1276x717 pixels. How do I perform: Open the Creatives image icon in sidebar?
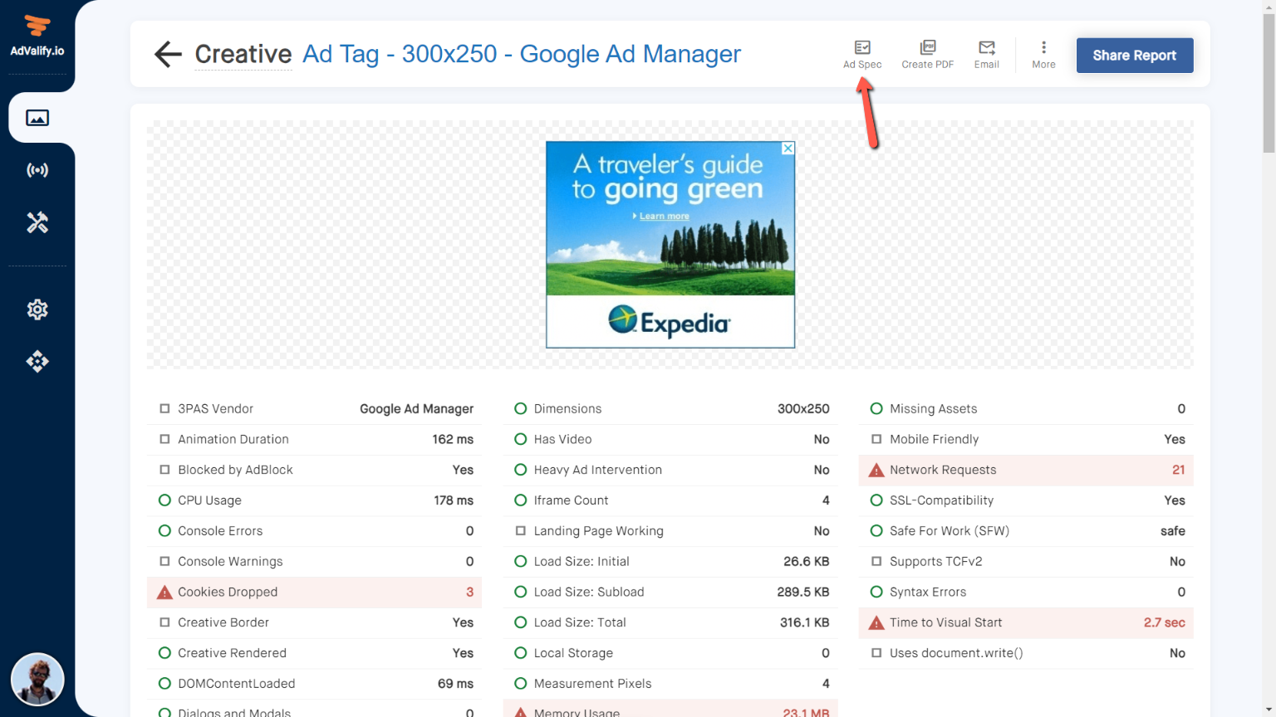click(x=37, y=118)
